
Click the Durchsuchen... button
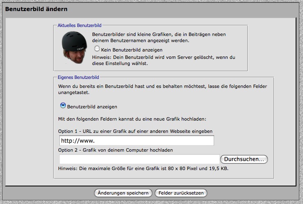click(244, 159)
